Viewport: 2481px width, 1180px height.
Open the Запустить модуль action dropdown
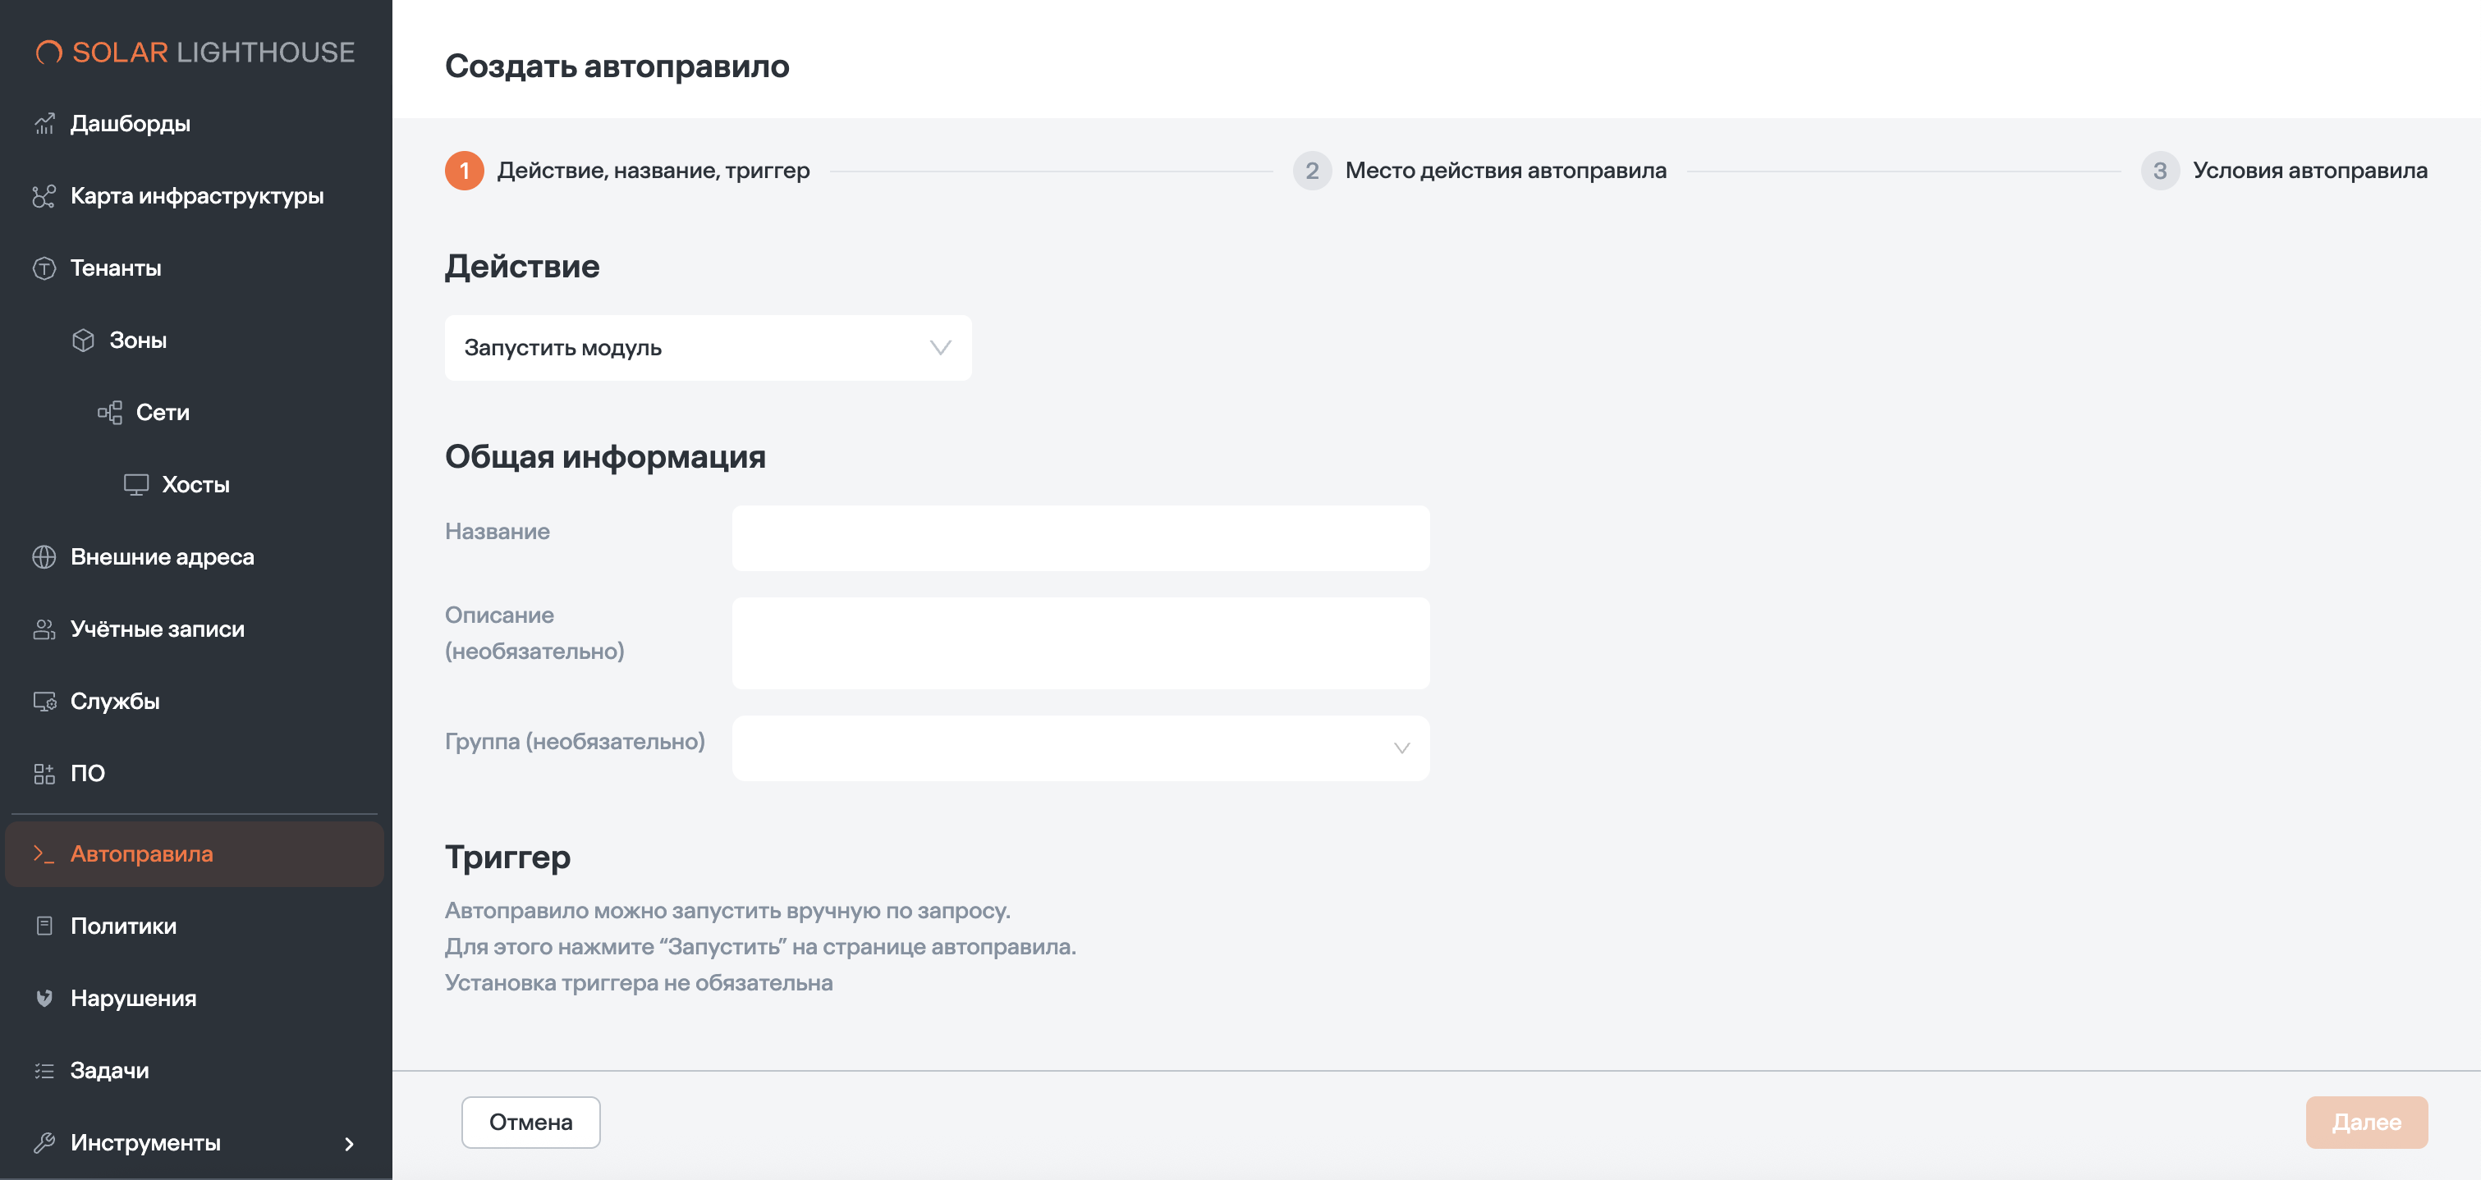tap(708, 347)
